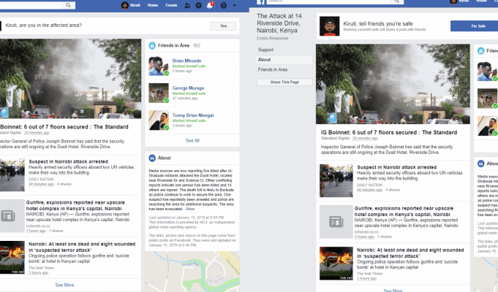Click the Friends in Area panel icon
Viewport: 498px width, 292px height.
tap(152, 45)
